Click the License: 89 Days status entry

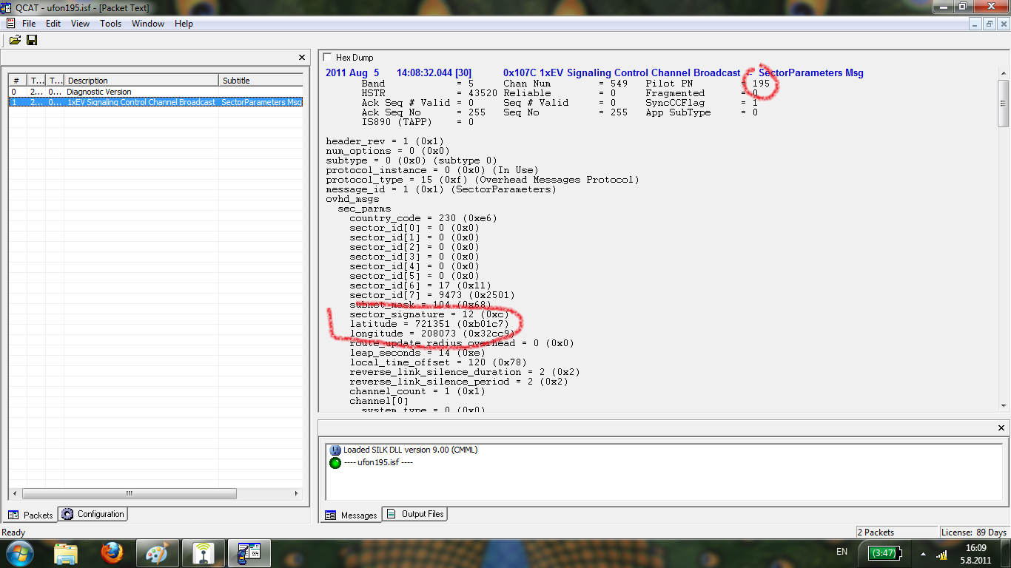click(974, 532)
